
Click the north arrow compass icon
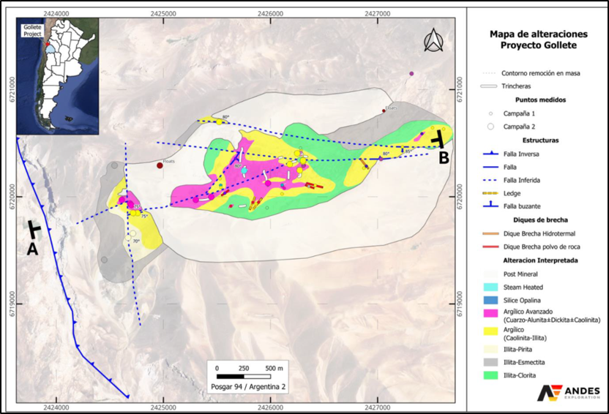(433, 40)
